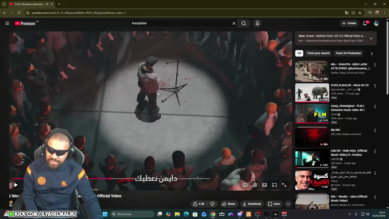Like the video with 4.3k likes
Image resolution: width=389 pixels, height=219 pixels.
click(x=199, y=204)
